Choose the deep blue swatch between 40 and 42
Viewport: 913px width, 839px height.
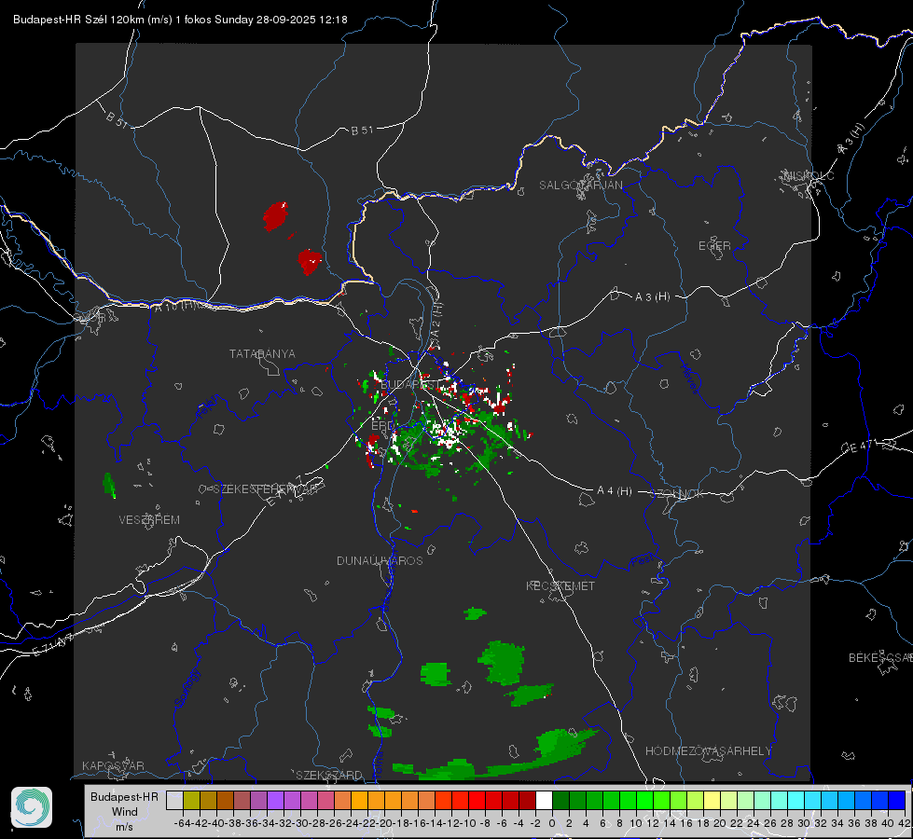[897, 801]
